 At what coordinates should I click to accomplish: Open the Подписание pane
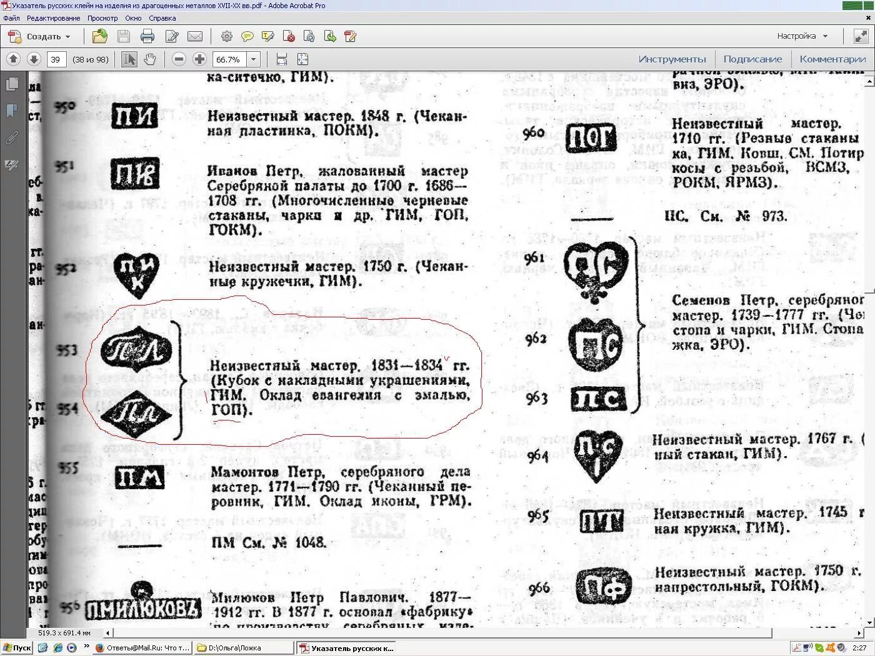tap(752, 59)
